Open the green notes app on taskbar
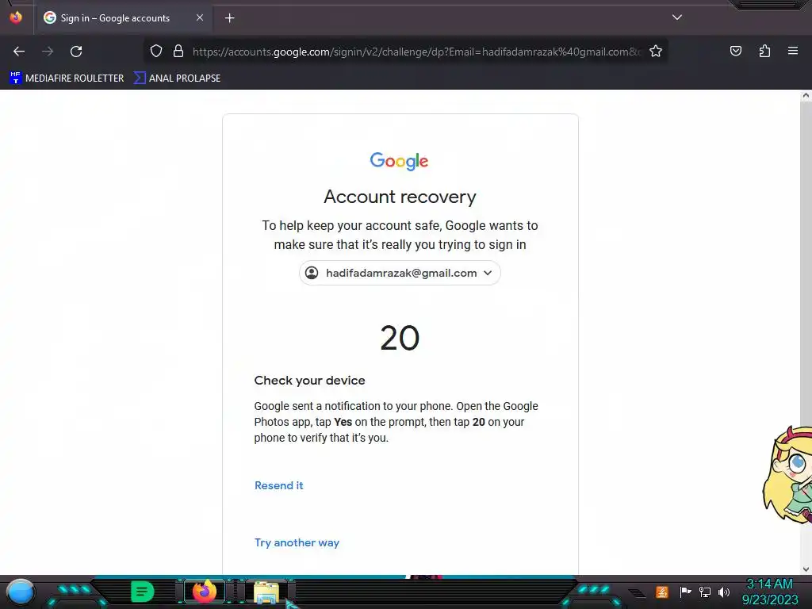Image resolution: width=812 pixels, height=609 pixels. coord(142,592)
